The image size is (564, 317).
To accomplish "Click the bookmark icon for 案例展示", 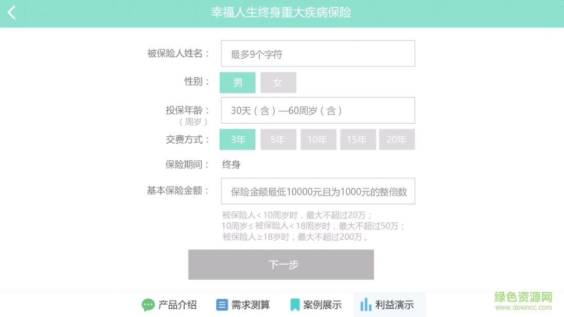I will 295,305.
